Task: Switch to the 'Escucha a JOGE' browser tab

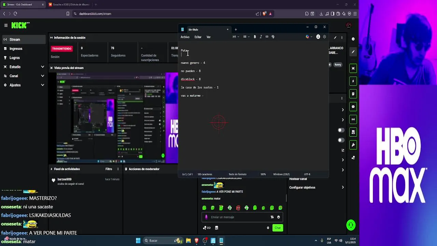Action: point(69,4)
